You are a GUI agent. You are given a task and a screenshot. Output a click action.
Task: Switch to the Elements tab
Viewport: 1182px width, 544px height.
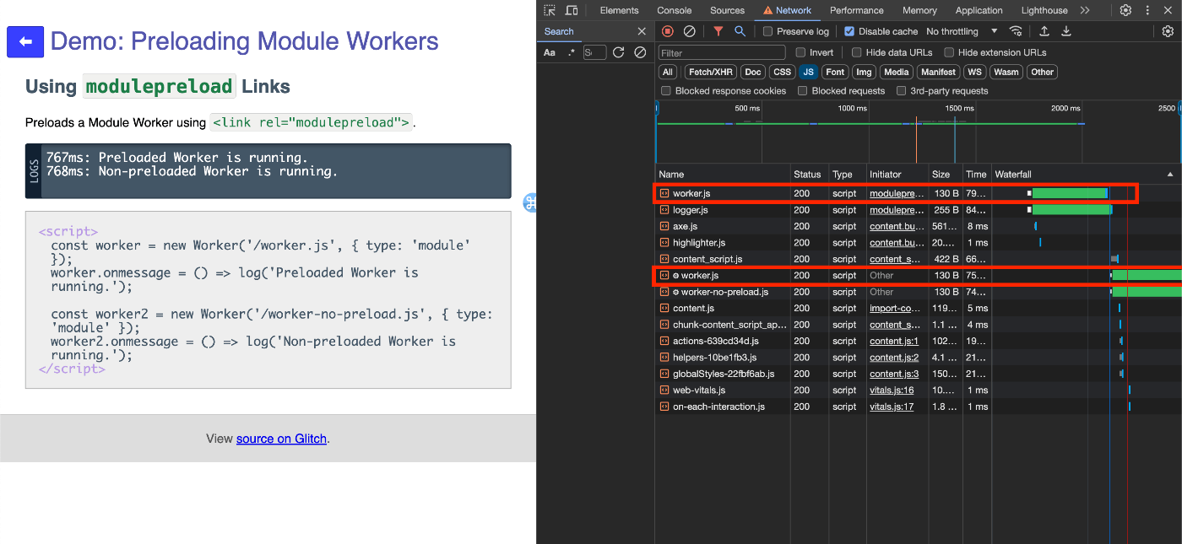[619, 10]
